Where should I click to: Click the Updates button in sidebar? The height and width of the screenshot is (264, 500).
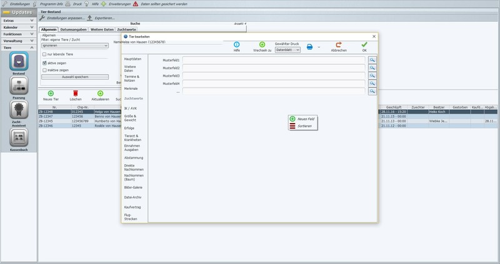[19, 12]
